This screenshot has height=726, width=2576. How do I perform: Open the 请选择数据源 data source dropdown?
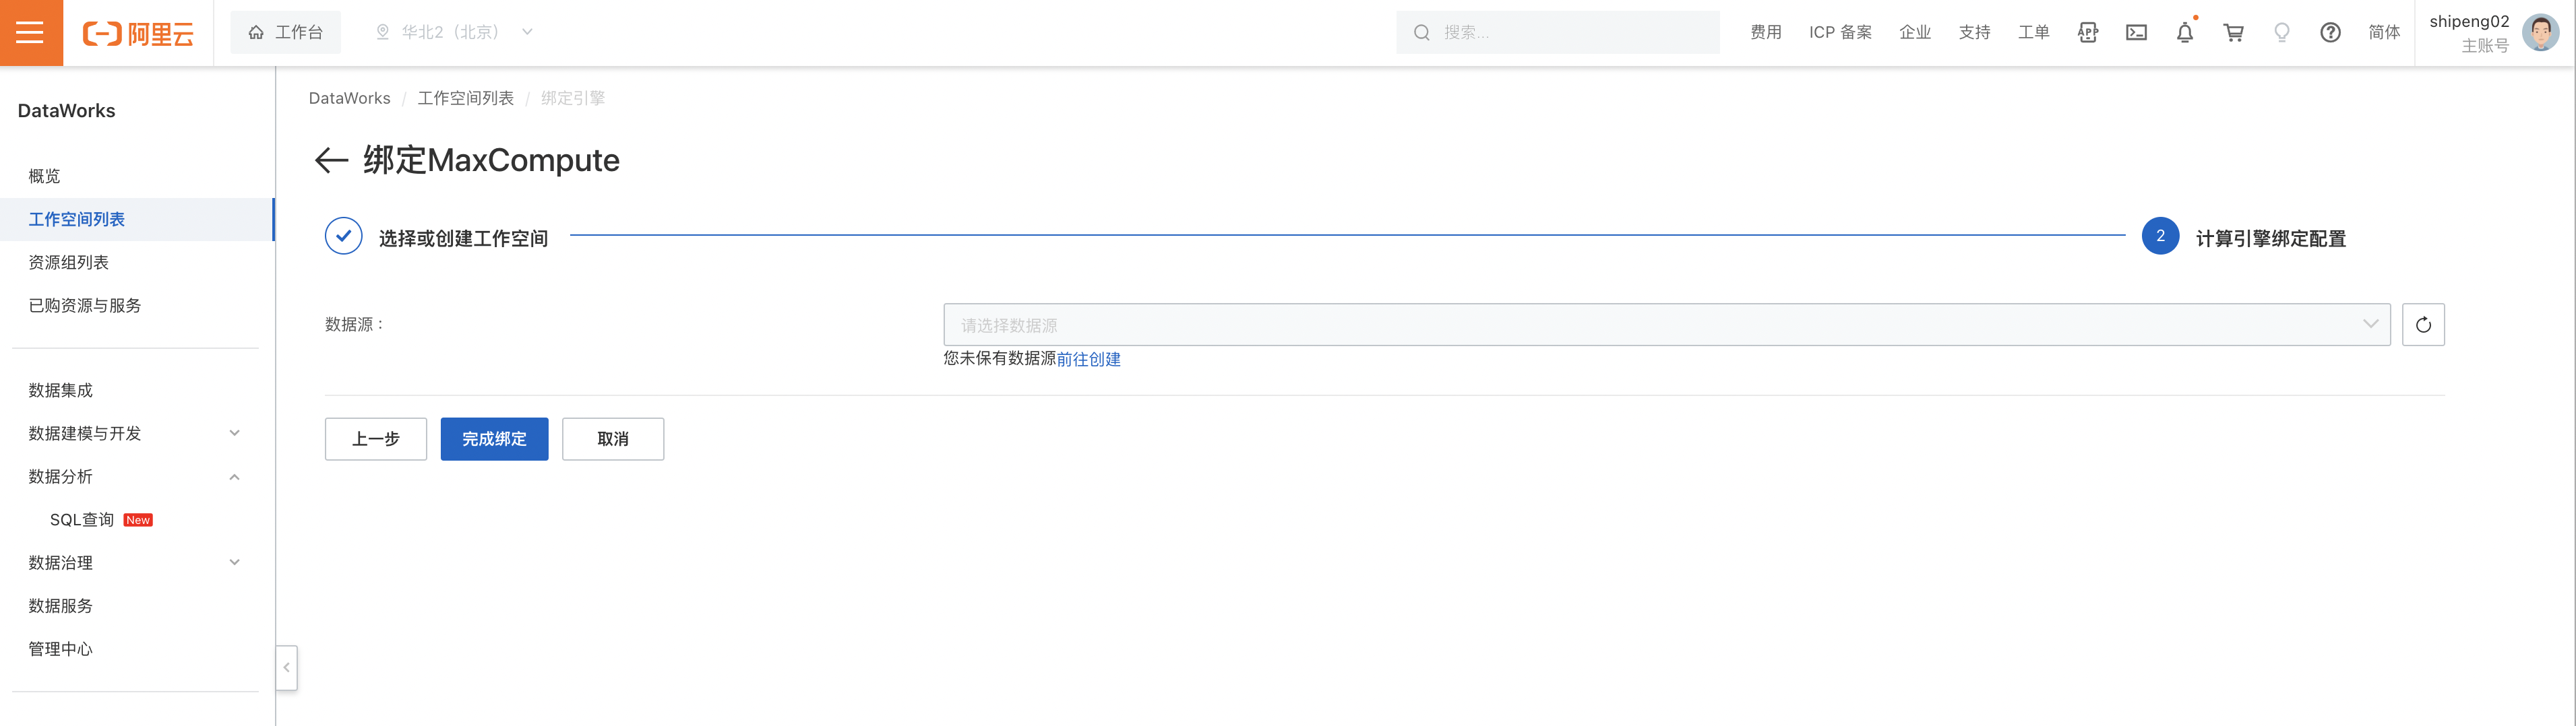point(1667,325)
